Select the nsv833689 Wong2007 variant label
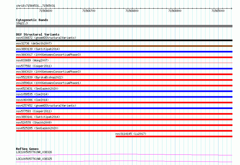Image resolution: width=240 pixels, height=165 pixels. click(32, 60)
